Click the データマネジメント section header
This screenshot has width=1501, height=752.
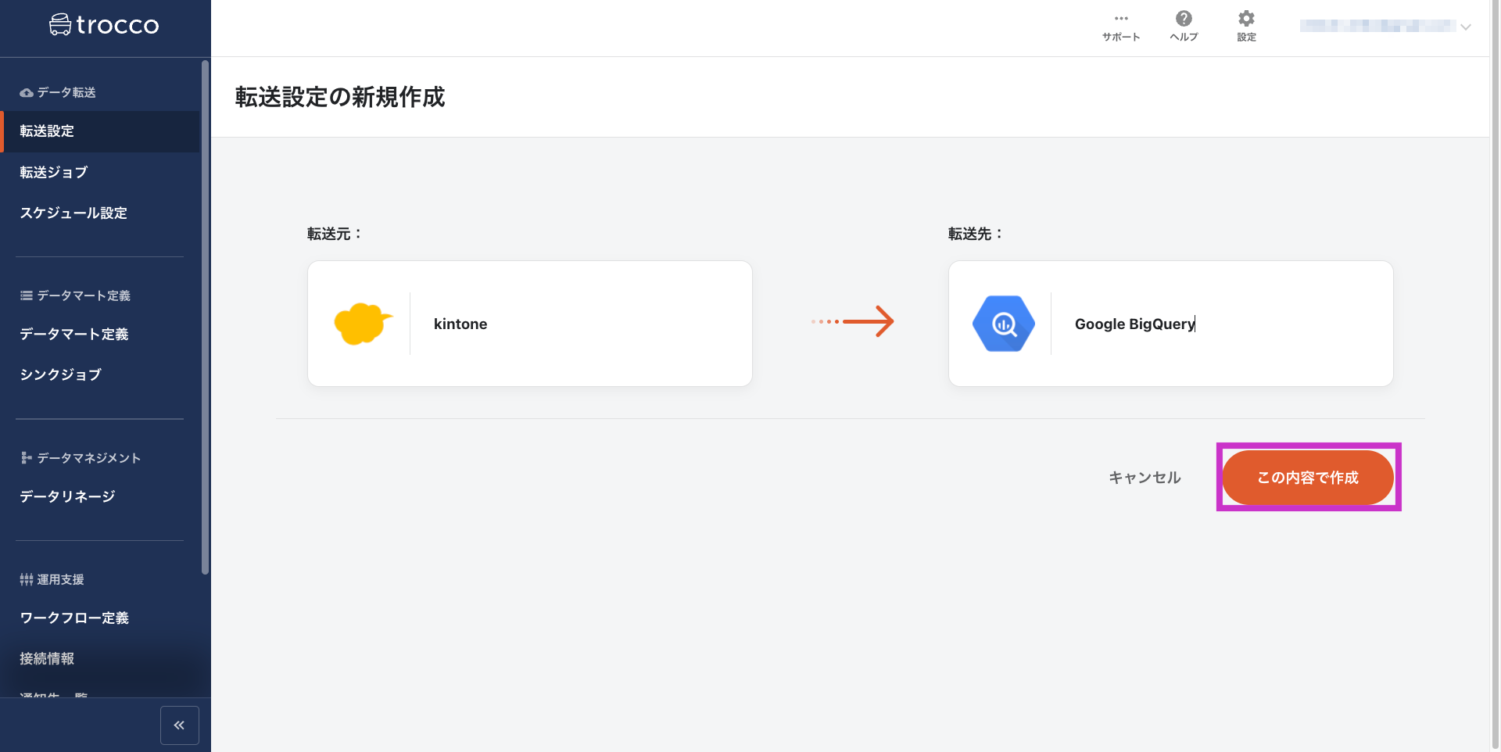pos(81,458)
